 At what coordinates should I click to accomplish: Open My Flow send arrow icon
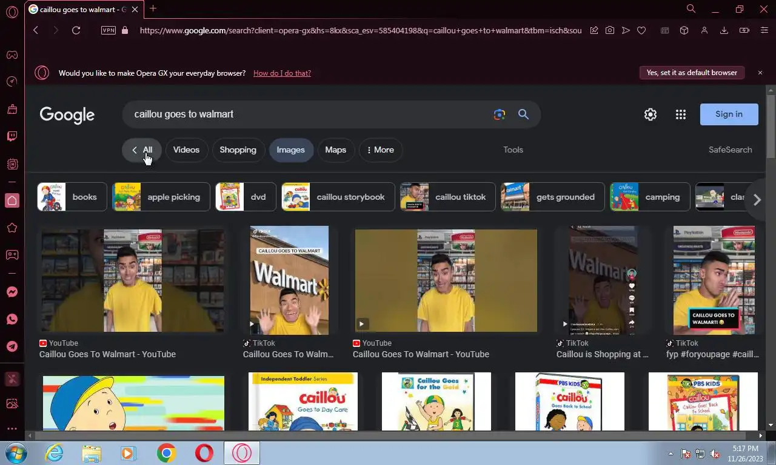pyautogui.click(x=626, y=30)
